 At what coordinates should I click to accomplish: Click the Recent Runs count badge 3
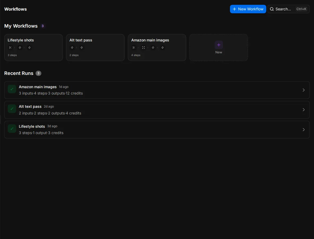(x=38, y=73)
